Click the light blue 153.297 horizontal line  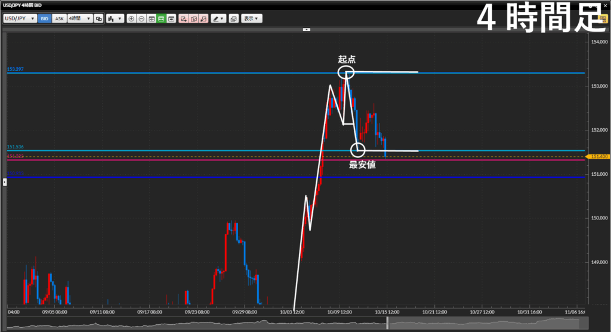(179, 73)
